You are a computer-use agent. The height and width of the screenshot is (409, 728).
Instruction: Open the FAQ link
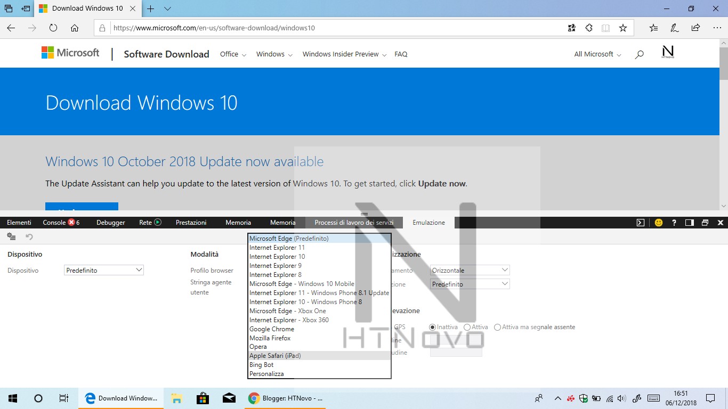(x=401, y=54)
